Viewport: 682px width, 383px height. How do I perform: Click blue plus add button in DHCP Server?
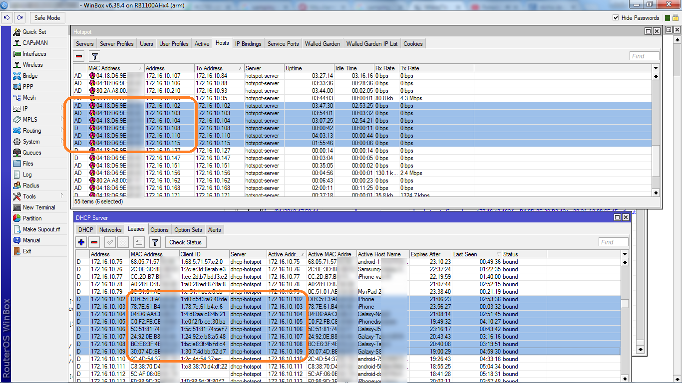coord(81,242)
